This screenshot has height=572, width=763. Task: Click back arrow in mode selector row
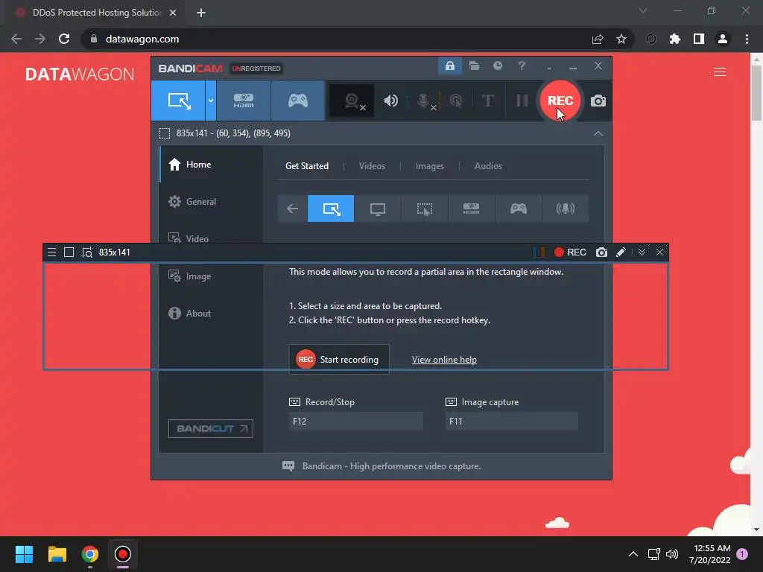[292, 209]
